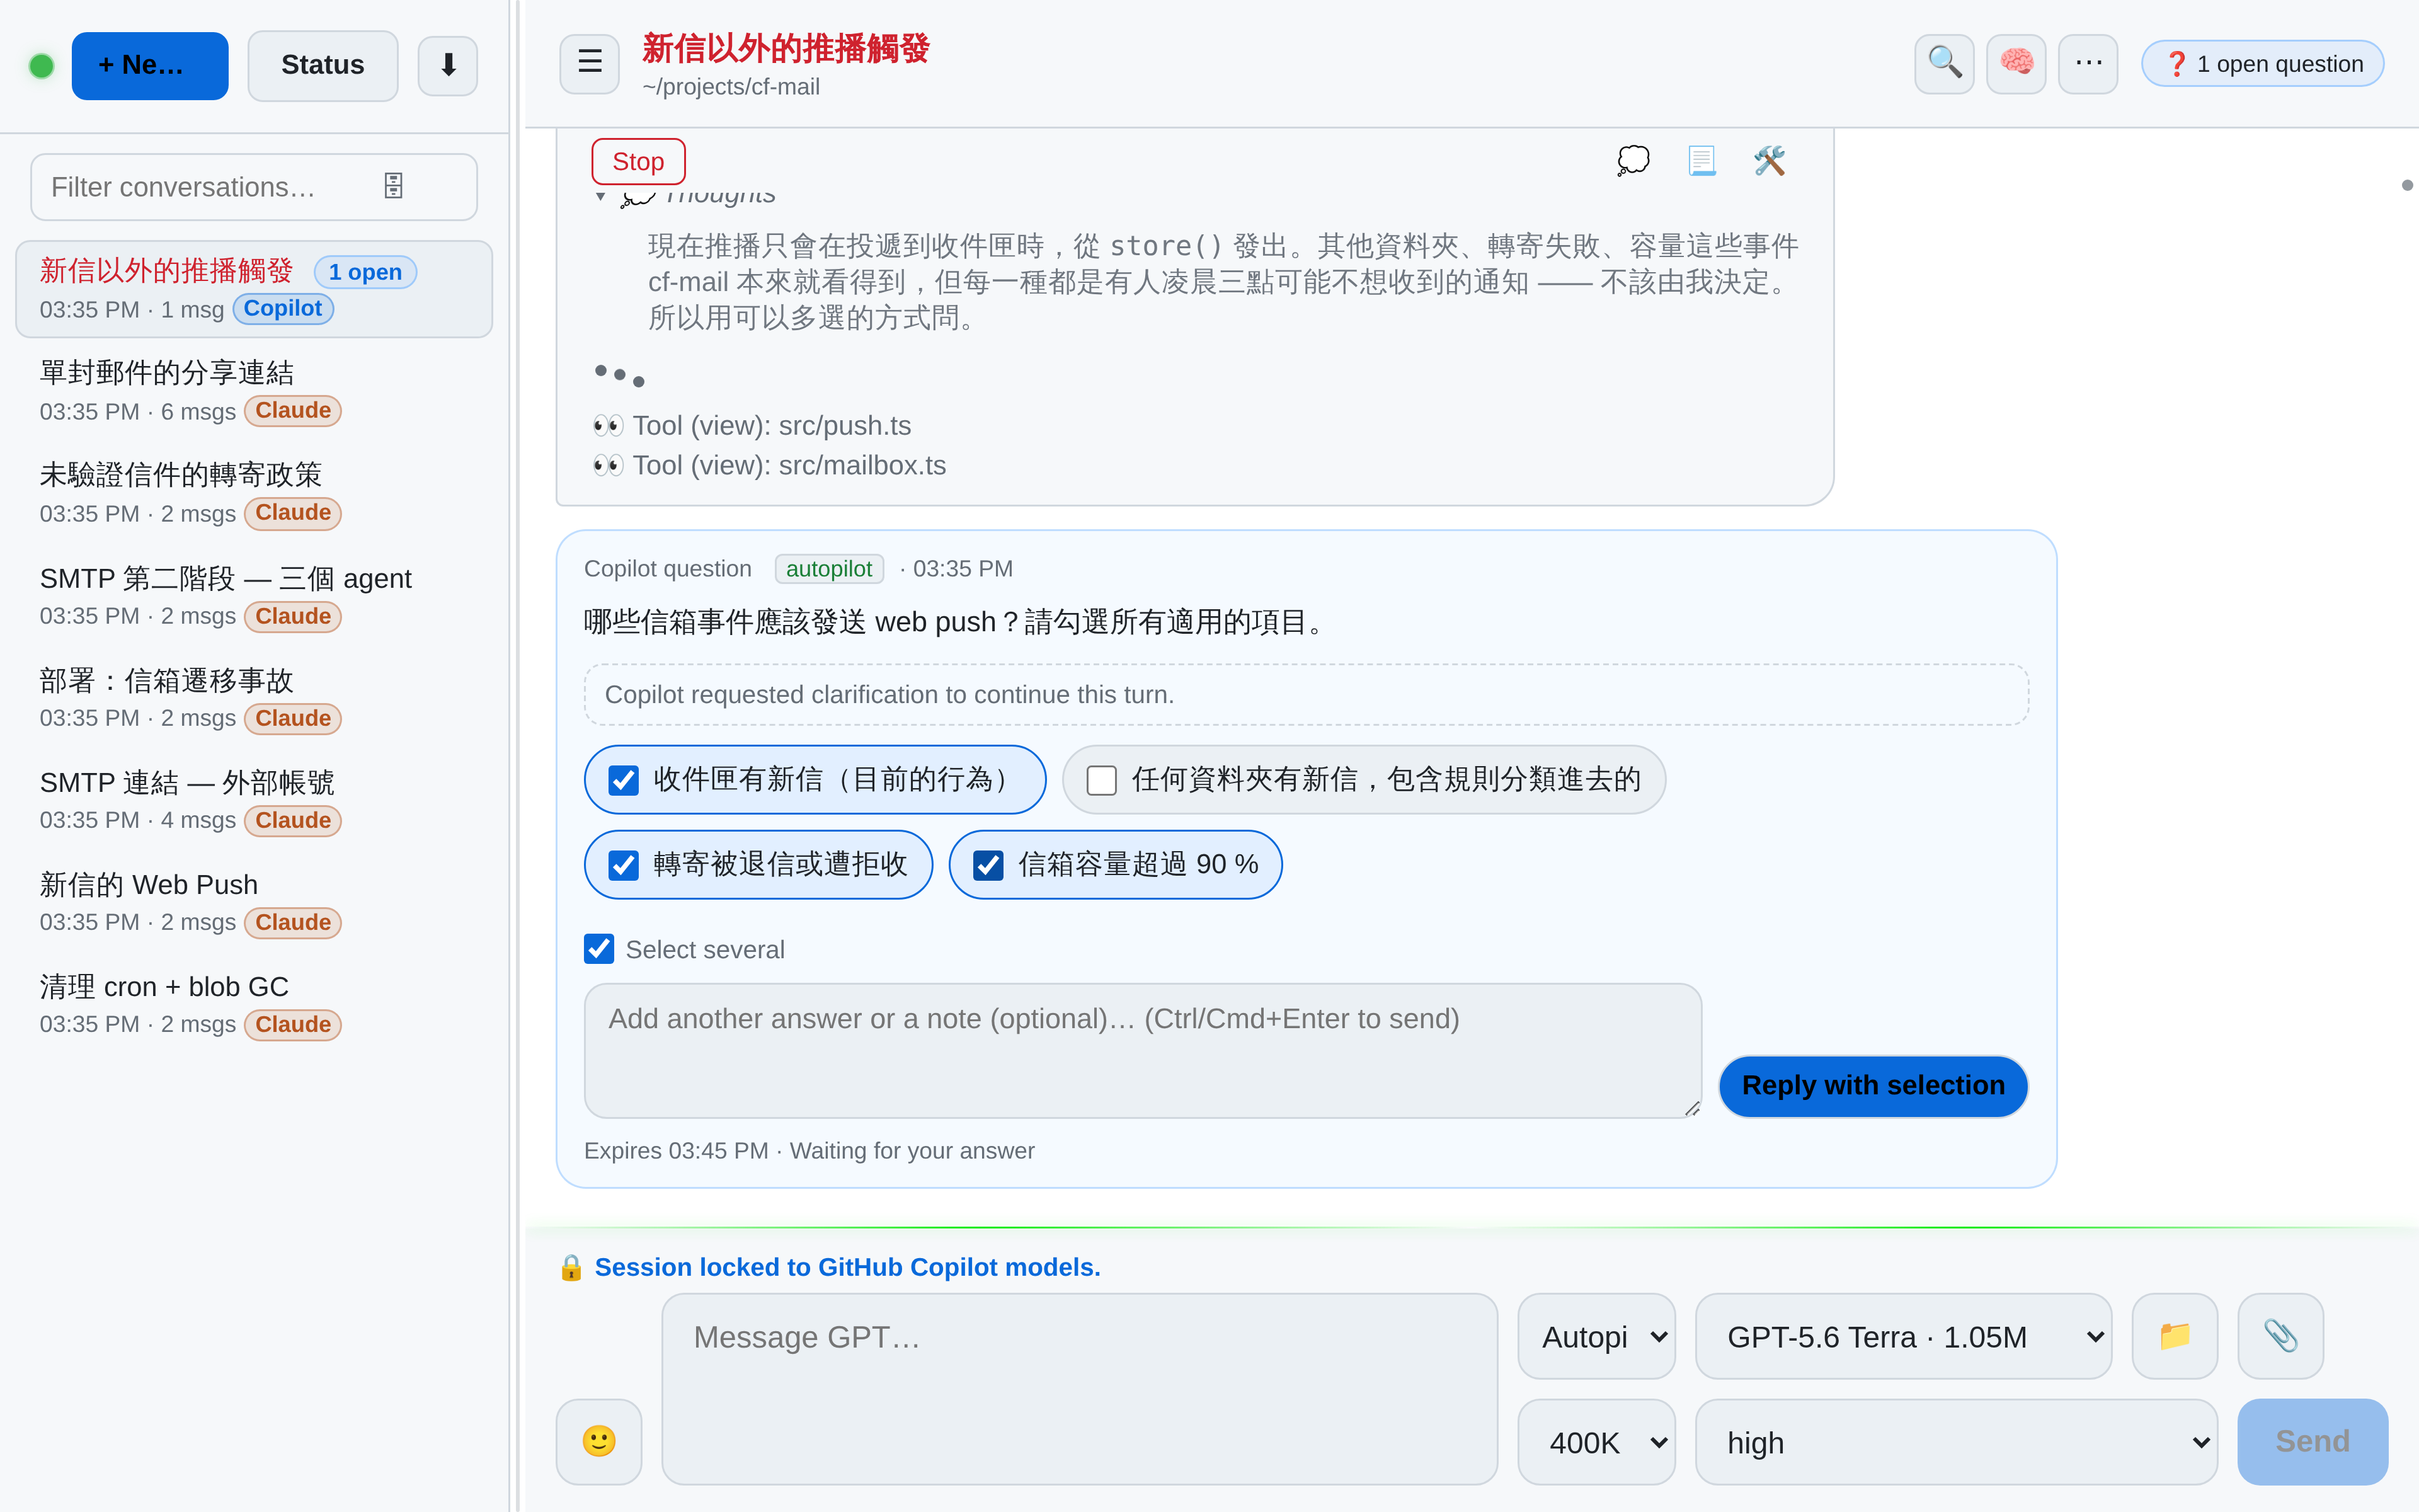Image resolution: width=2419 pixels, height=1512 pixels.
Task: Click the Stop button
Action: (638, 161)
